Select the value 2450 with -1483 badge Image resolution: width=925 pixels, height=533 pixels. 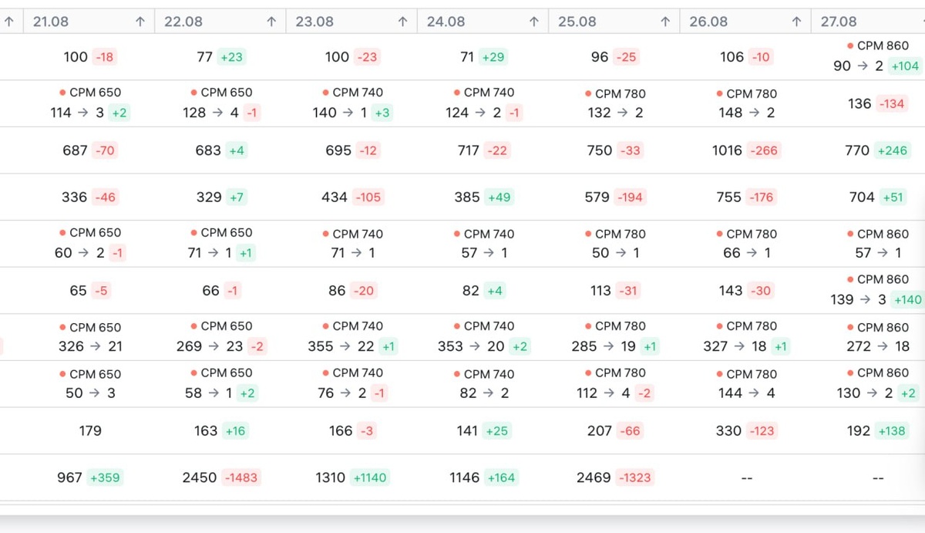pyautogui.click(x=199, y=478)
